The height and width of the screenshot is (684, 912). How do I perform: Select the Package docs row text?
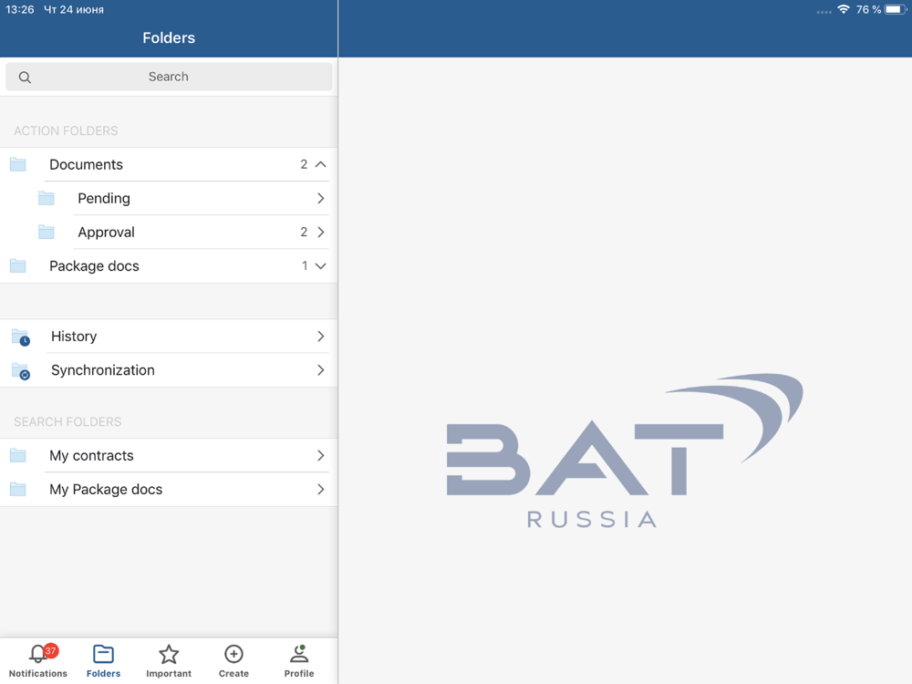94,265
